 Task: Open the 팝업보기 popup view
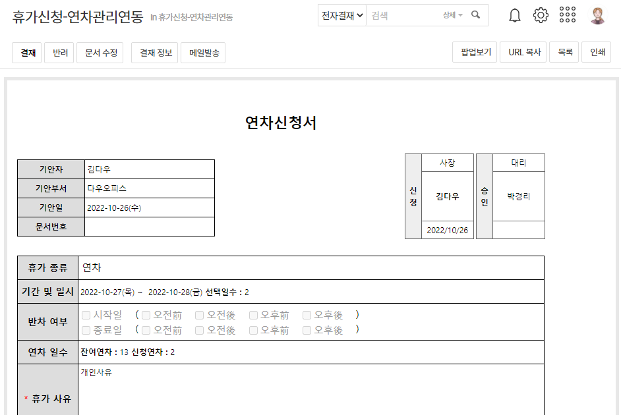pos(475,52)
